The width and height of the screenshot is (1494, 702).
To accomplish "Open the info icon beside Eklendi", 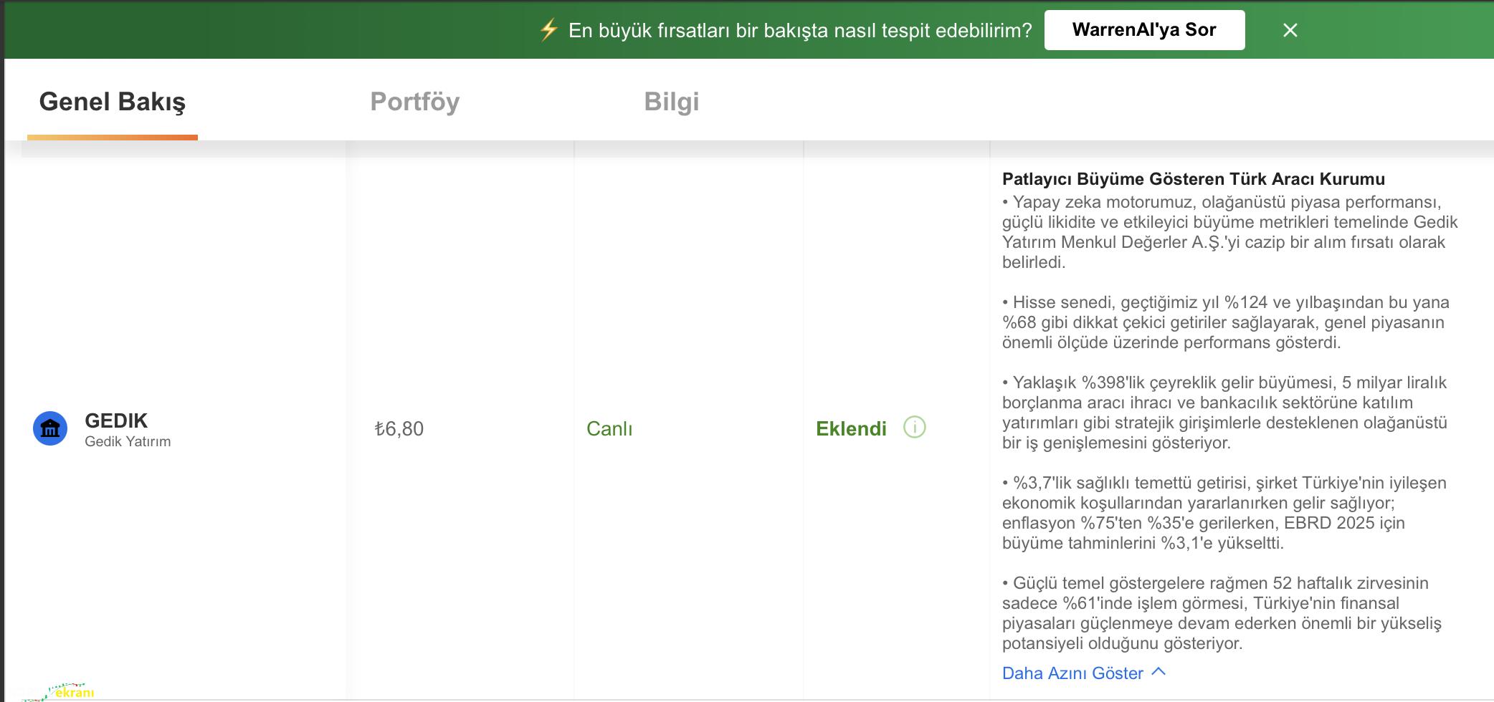I will click(914, 428).
